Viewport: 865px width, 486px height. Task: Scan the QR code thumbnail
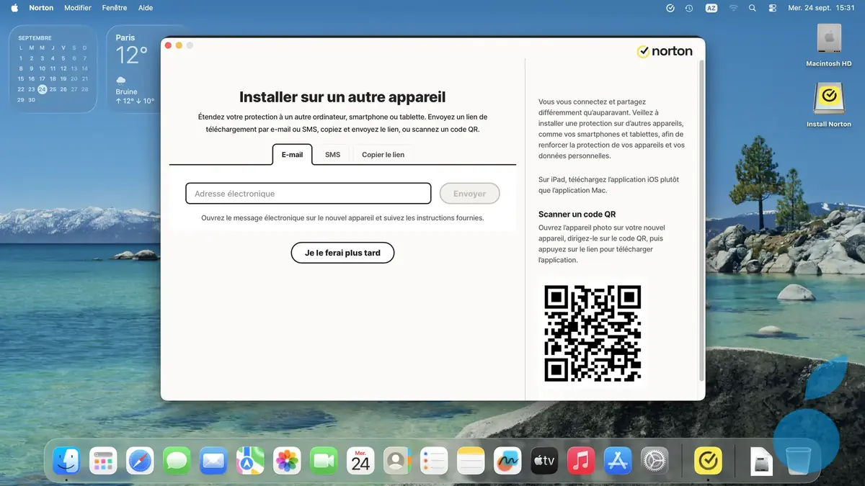[x=591, y=333]
